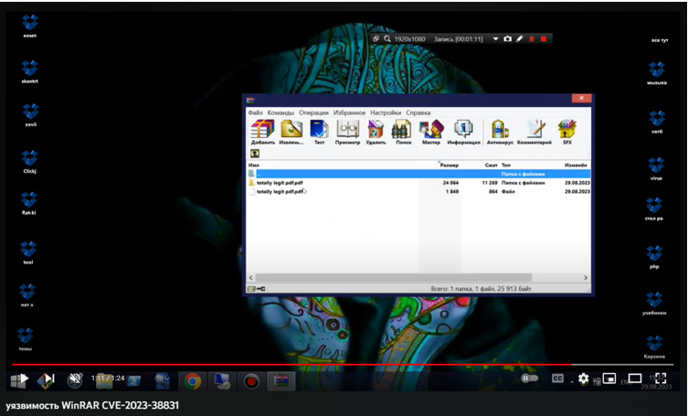
Task: Select the skantrt desktop icon
Action: [x=30, y=71]
